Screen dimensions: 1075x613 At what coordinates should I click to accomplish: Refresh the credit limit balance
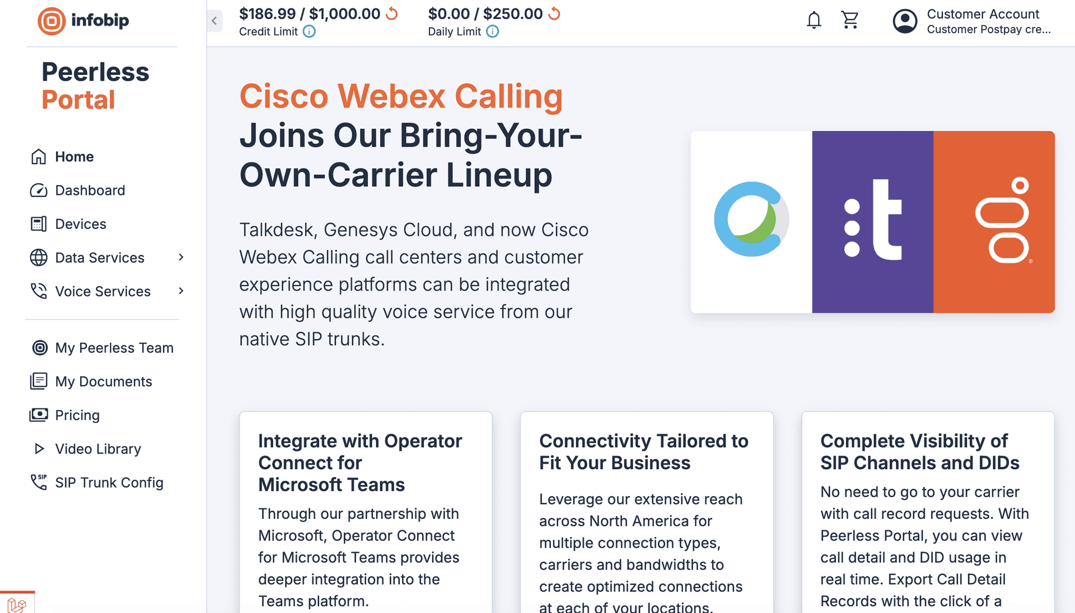tap(392, 13)
